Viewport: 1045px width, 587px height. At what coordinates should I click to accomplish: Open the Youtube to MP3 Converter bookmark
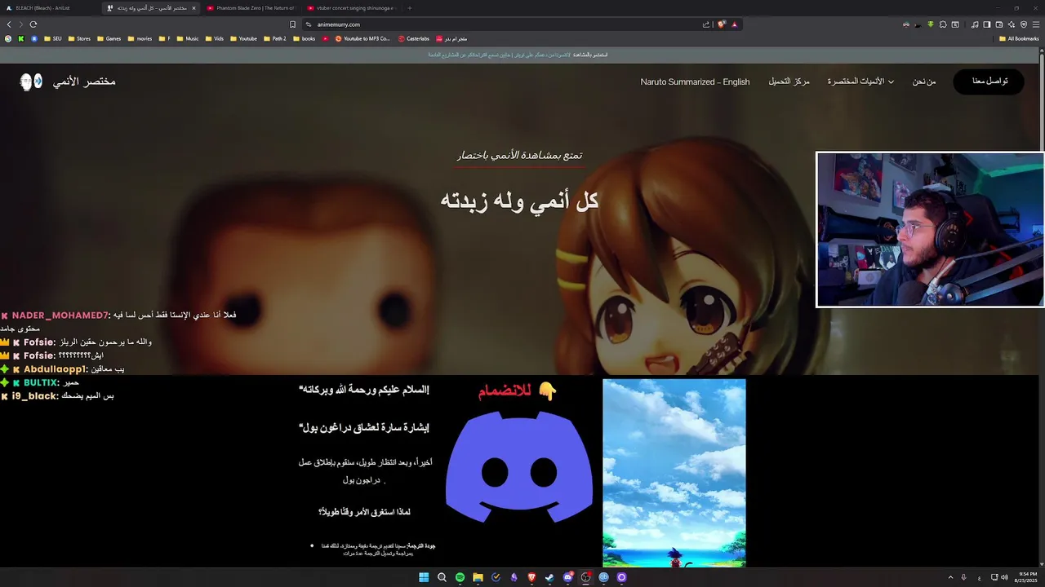click(362, 38)
